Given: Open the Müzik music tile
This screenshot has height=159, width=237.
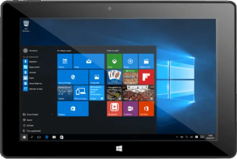Looking at the screenshot, I should coord(130,61).
